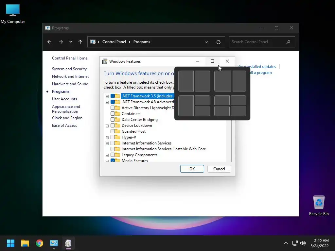Screen dimensions: 335x251
Task: Open the Recycle Bin desktop icon
Action: point(319,206)
